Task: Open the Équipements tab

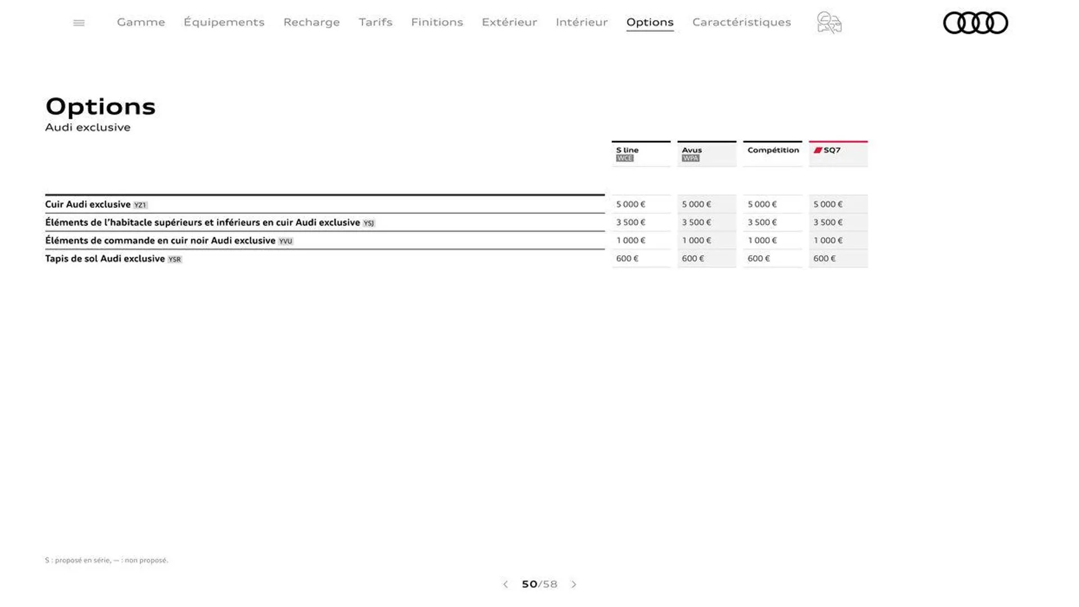Action: [224, 22]
